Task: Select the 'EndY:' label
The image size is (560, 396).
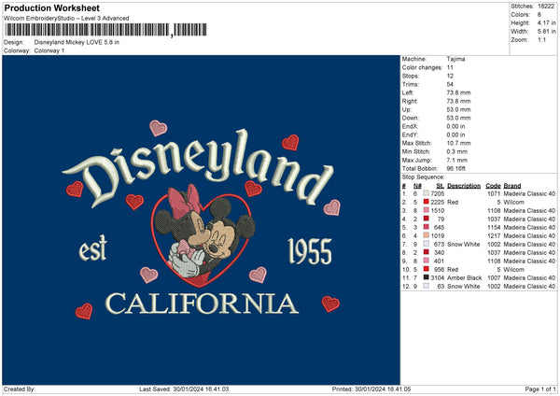Action: (x=410, y=134)
